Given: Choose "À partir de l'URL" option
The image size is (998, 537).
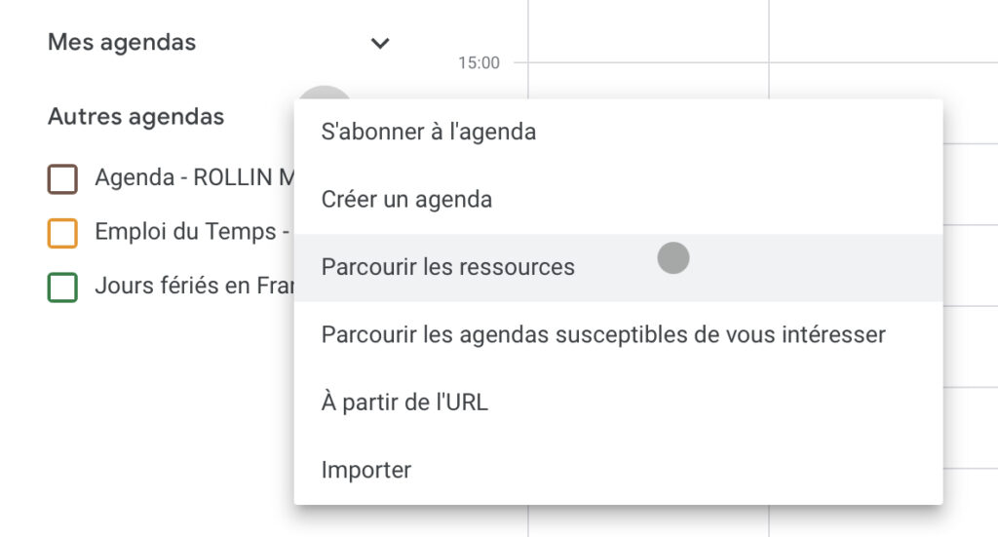Looking at the screenshot, I should click(x=404, y=402).
